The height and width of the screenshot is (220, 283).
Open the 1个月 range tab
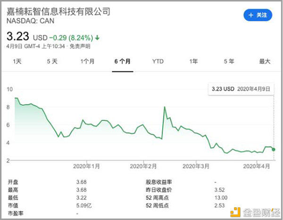(x=87, y=61)
